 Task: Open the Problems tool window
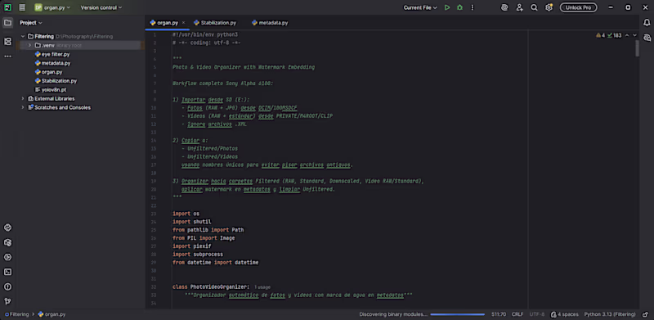click(7, 286)
